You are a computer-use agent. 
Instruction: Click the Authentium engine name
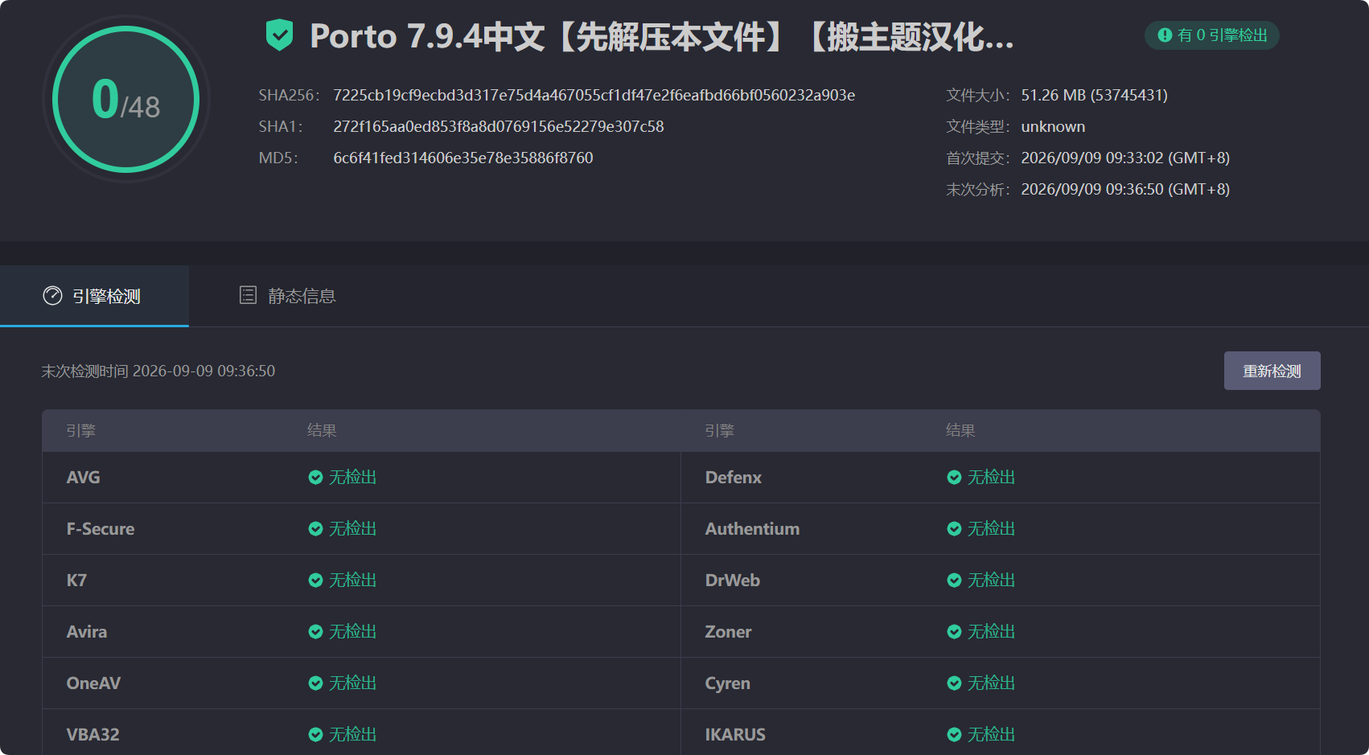click(x=752, y=529)
